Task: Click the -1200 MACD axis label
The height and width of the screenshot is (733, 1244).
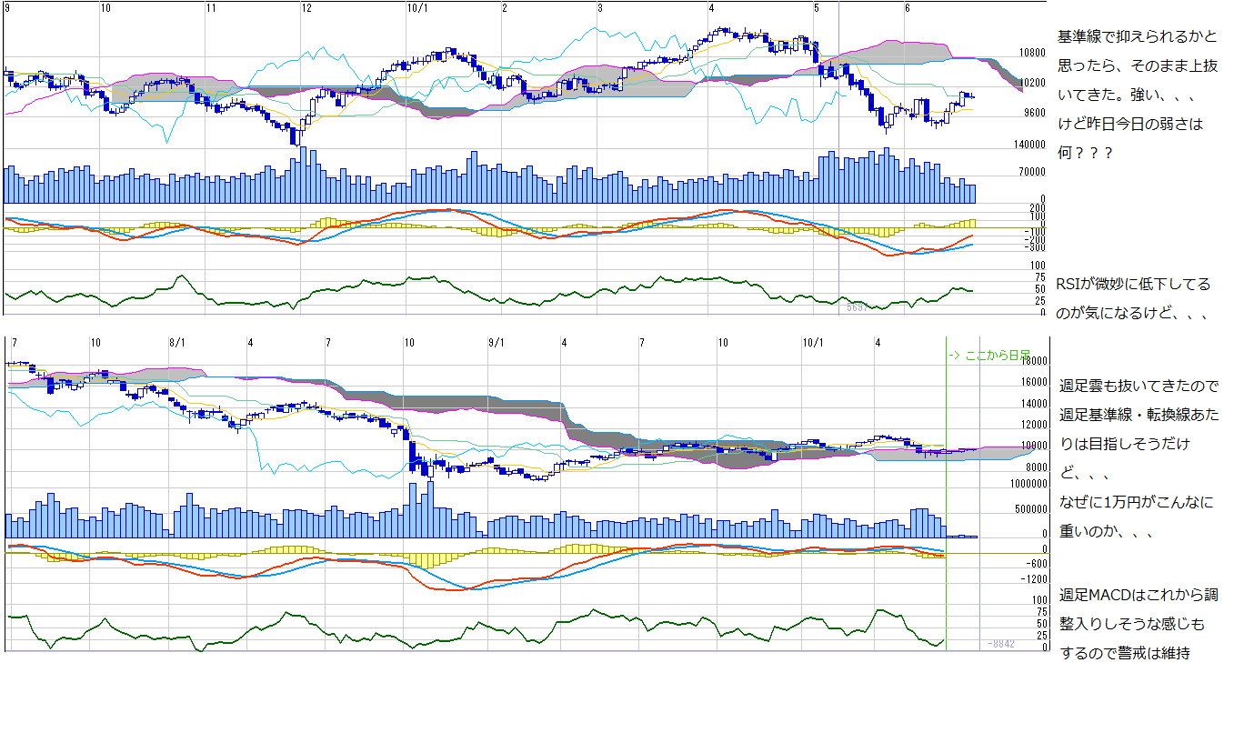Action: point(1031,578)
